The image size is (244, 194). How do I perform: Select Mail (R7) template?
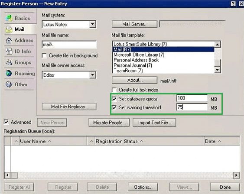coord(163,49)
